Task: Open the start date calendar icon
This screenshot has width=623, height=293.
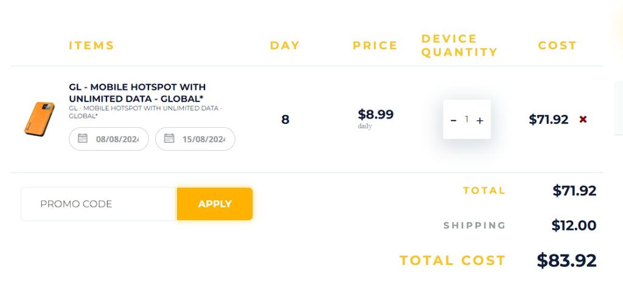Action: point(82,138)
